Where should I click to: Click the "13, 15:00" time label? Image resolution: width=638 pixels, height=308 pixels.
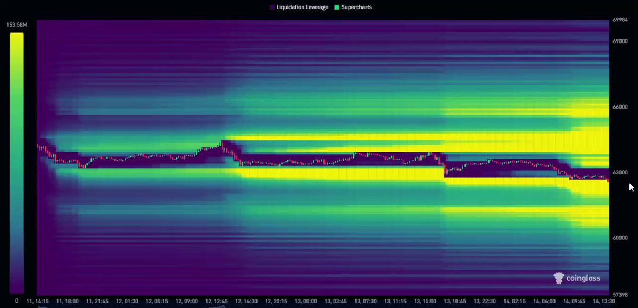coord(425,302)
